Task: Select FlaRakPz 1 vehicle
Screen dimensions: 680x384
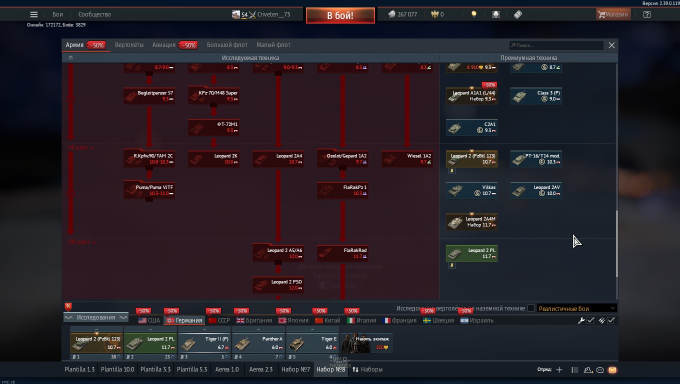Action: (x=342, y=190)
